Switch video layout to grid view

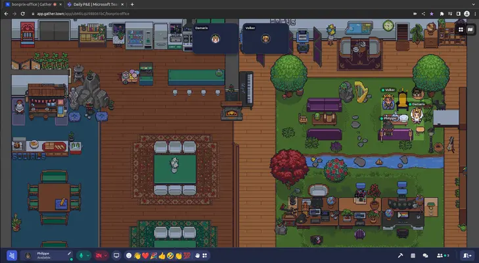461,29
